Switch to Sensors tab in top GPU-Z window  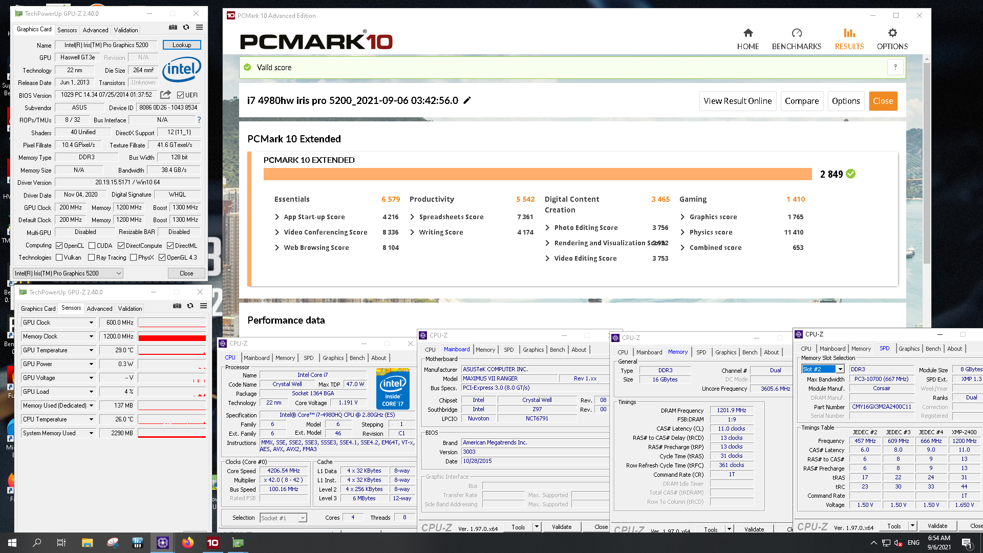(67, 30)
